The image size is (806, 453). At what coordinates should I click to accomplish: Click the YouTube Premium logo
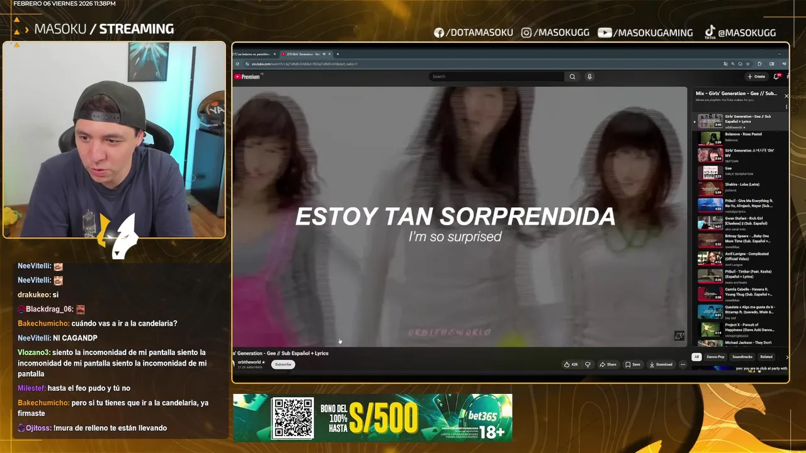coord(247,77)
